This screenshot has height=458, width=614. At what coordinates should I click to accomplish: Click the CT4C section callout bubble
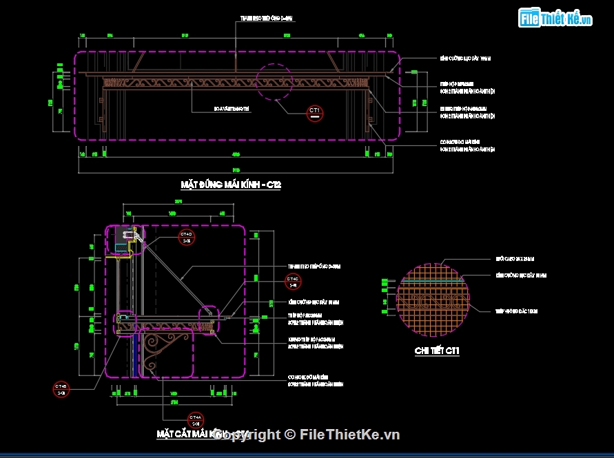pos(293,280)
